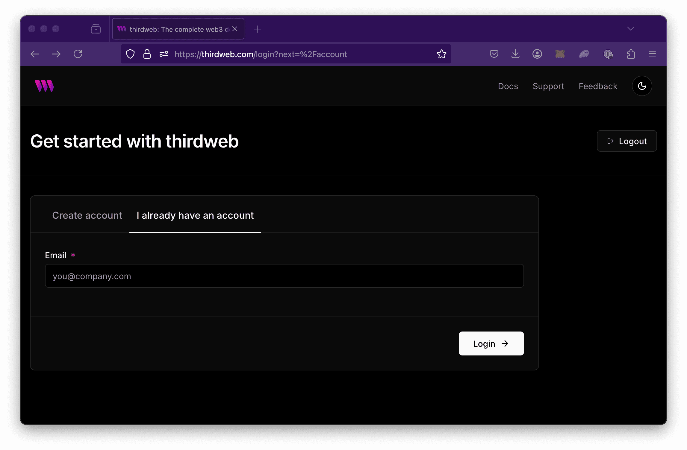This screenshot has height=450, width=687.
Task: Click the tracking protection shield icon
Action: [x=130, y=54]
